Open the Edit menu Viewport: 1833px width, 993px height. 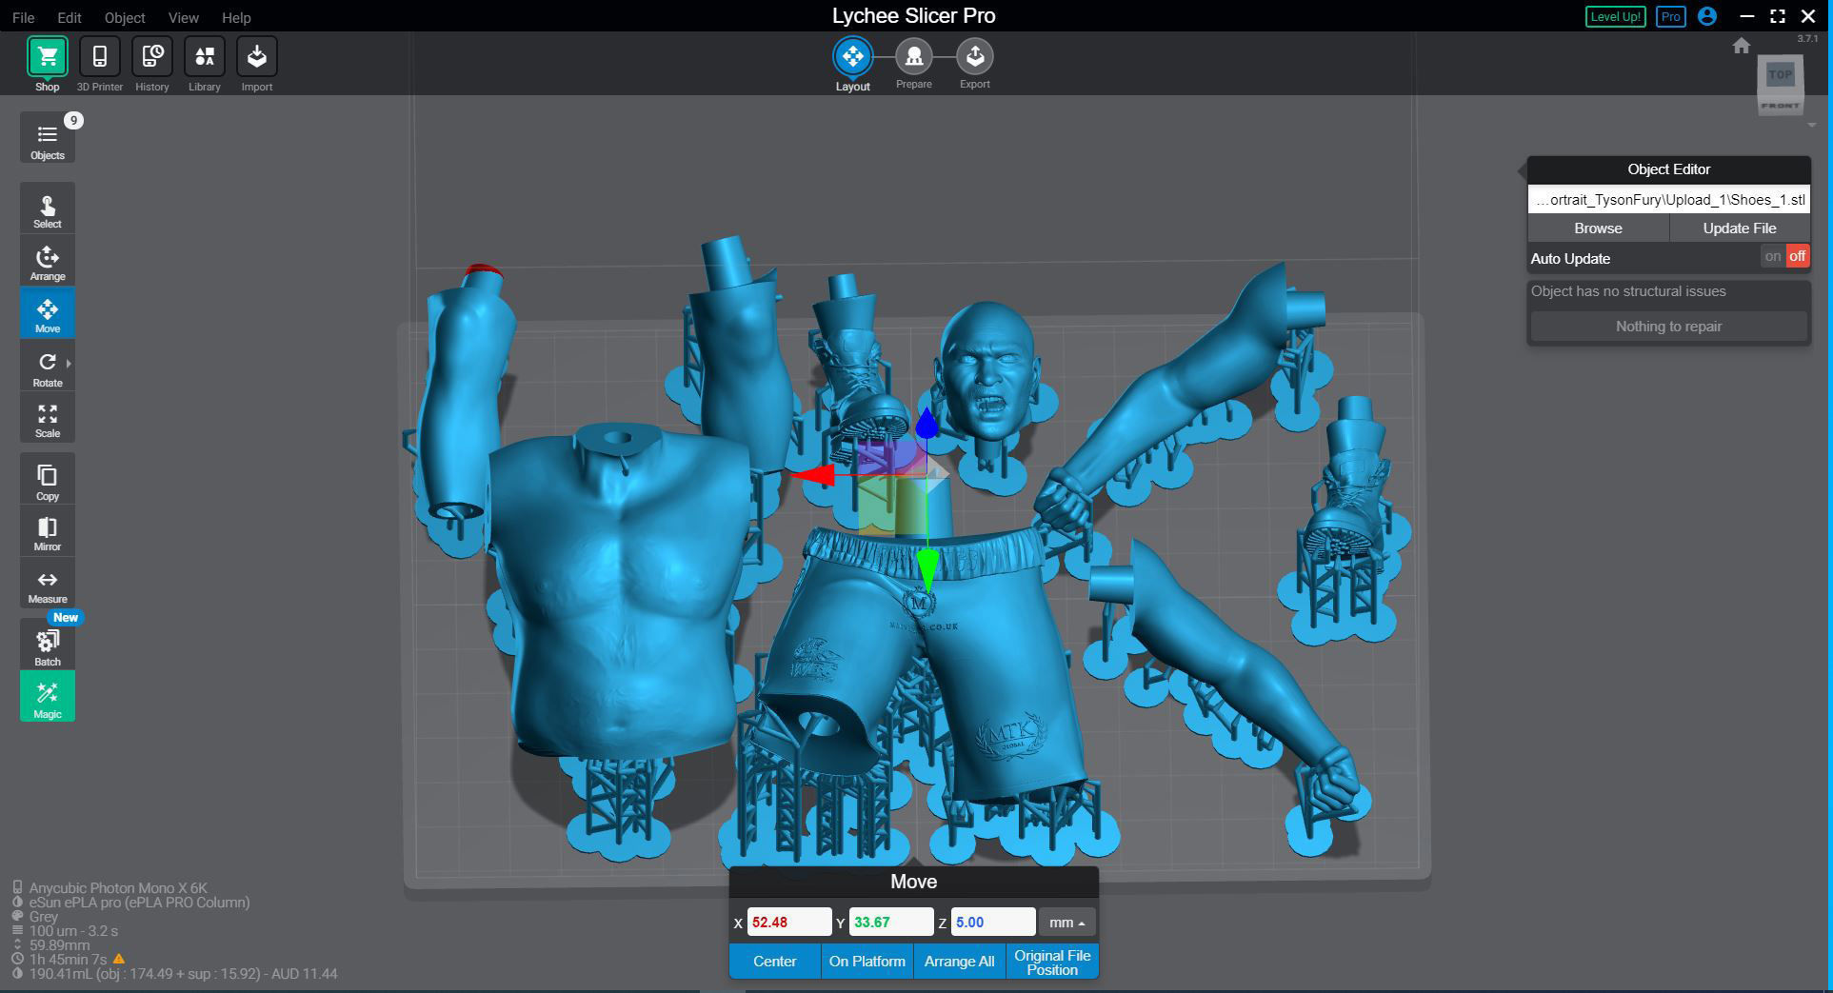click(x=69, y=17)
